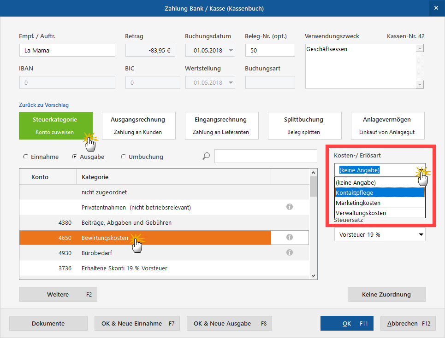Click the Konto column header
This screenshot has height=338, width=445.
tap(48, 177)
